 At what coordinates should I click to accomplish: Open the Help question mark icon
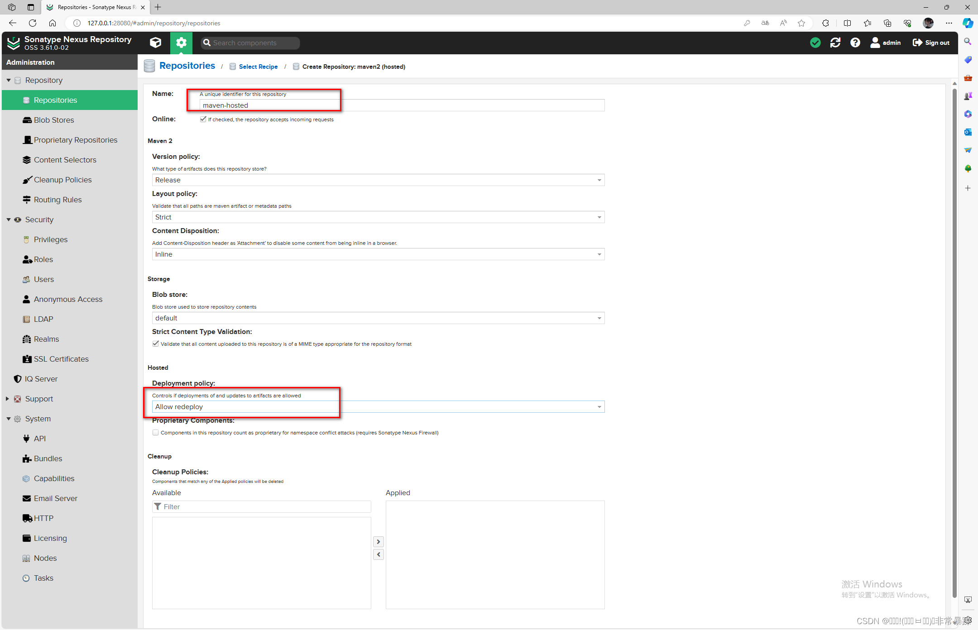(x=855, y=43)
